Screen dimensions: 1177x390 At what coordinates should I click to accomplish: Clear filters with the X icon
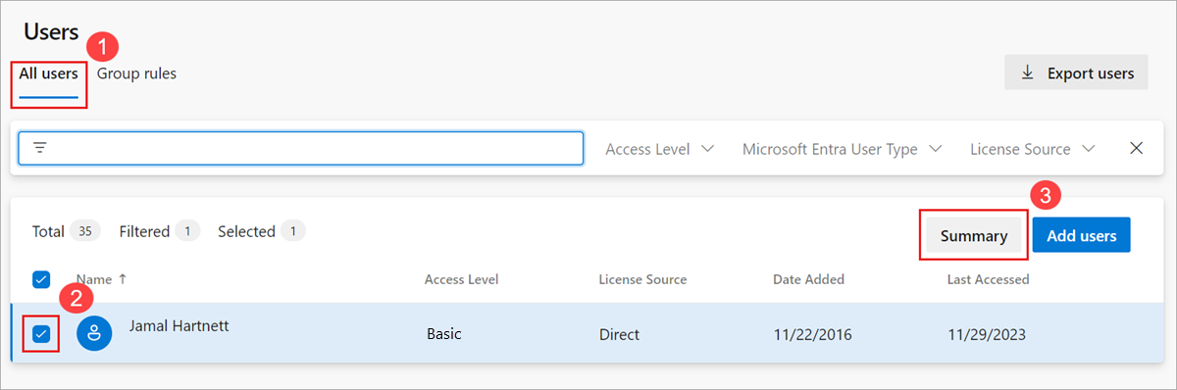pyautogui.click(x=1137, y=148)
